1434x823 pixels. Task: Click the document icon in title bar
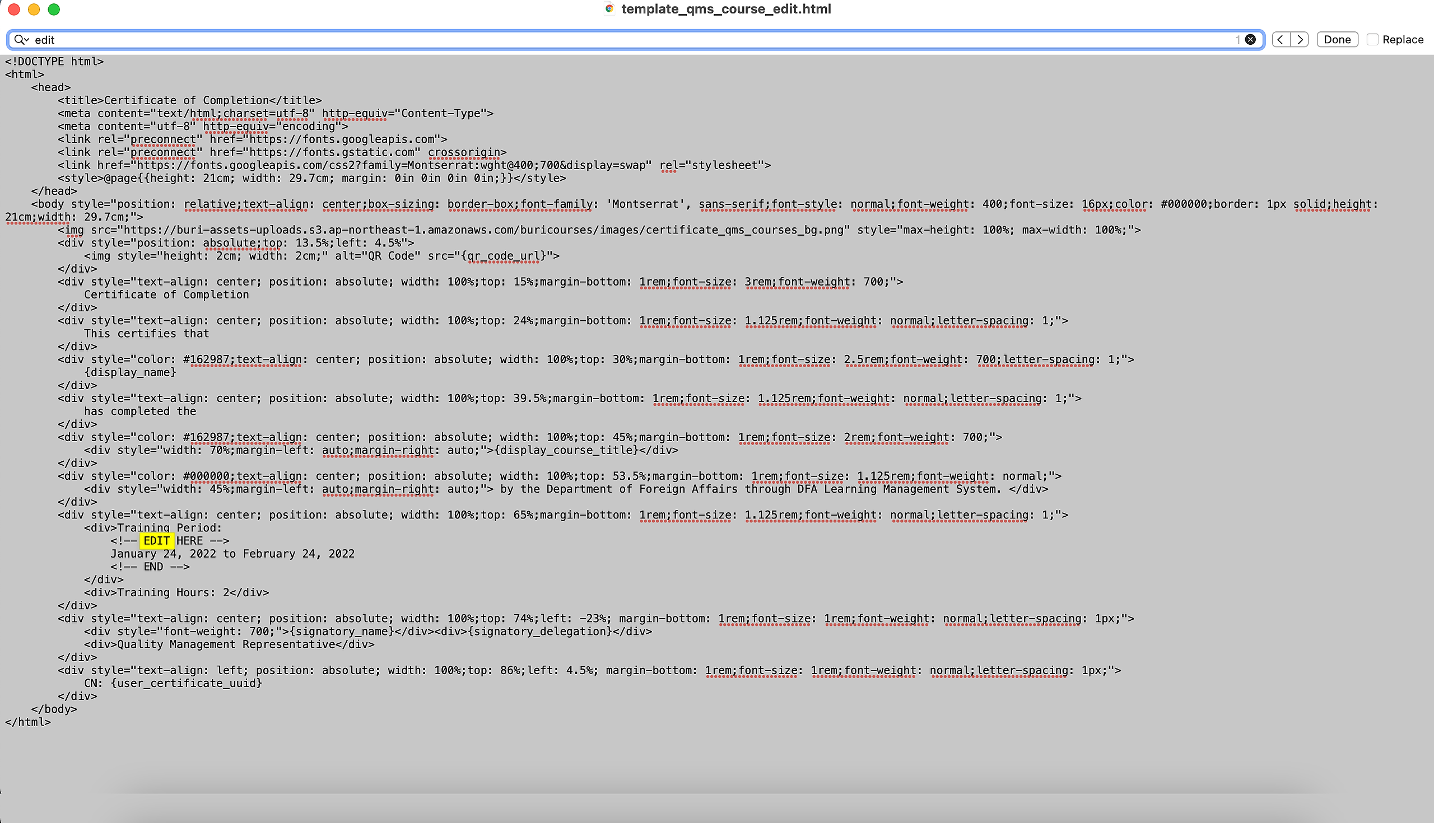coord(609,9)
